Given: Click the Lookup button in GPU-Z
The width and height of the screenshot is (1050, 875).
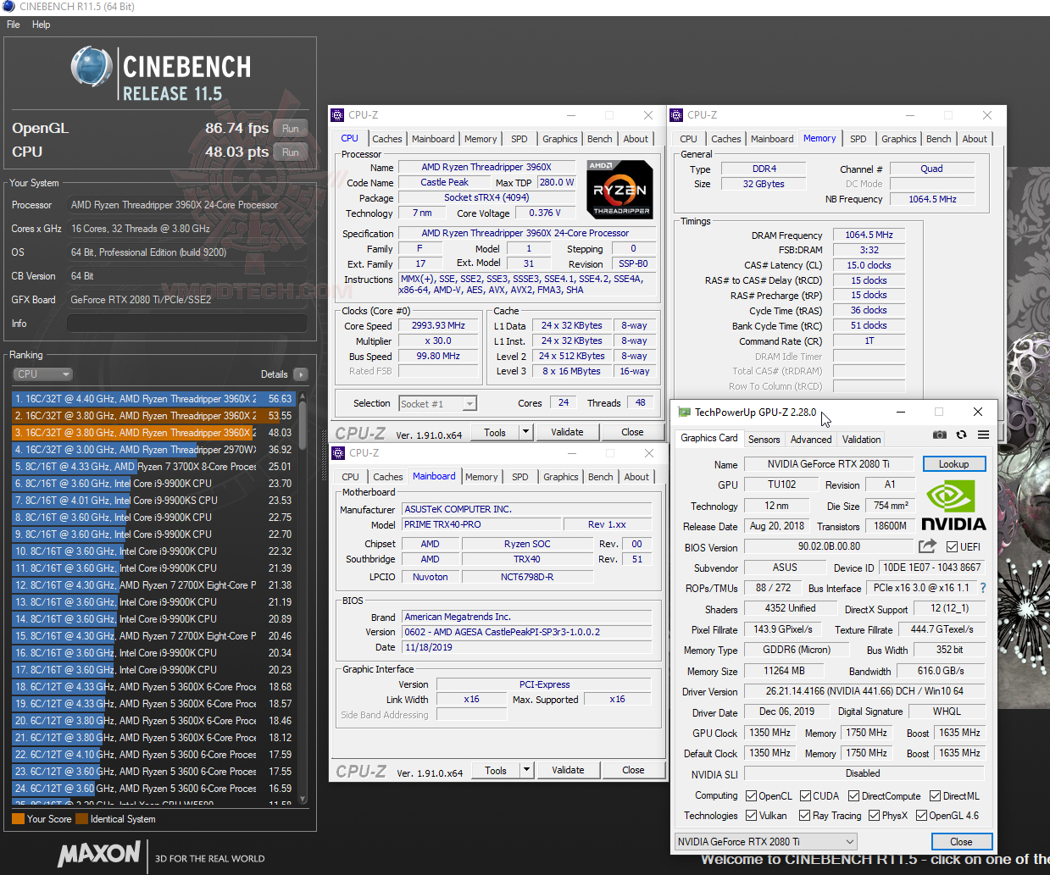Looking at the screenshot, I should coord(953,464).
